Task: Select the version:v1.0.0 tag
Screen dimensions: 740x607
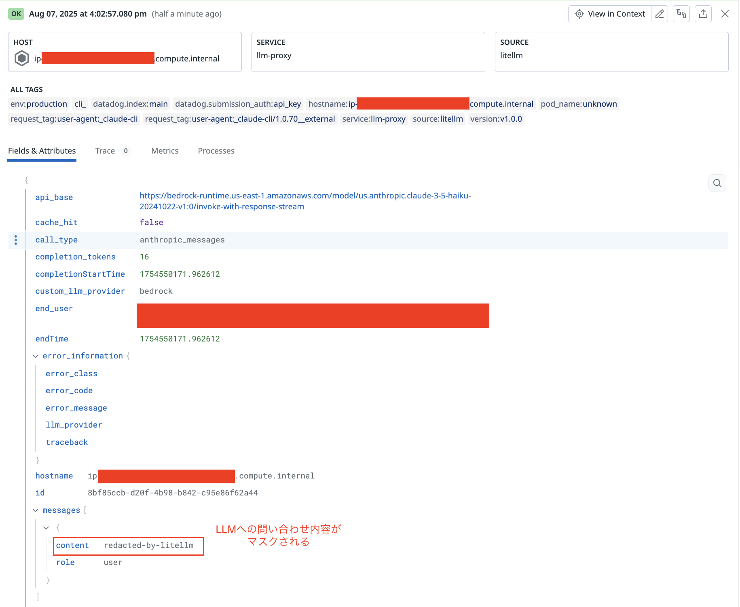Action: click(x=496, y=119)
